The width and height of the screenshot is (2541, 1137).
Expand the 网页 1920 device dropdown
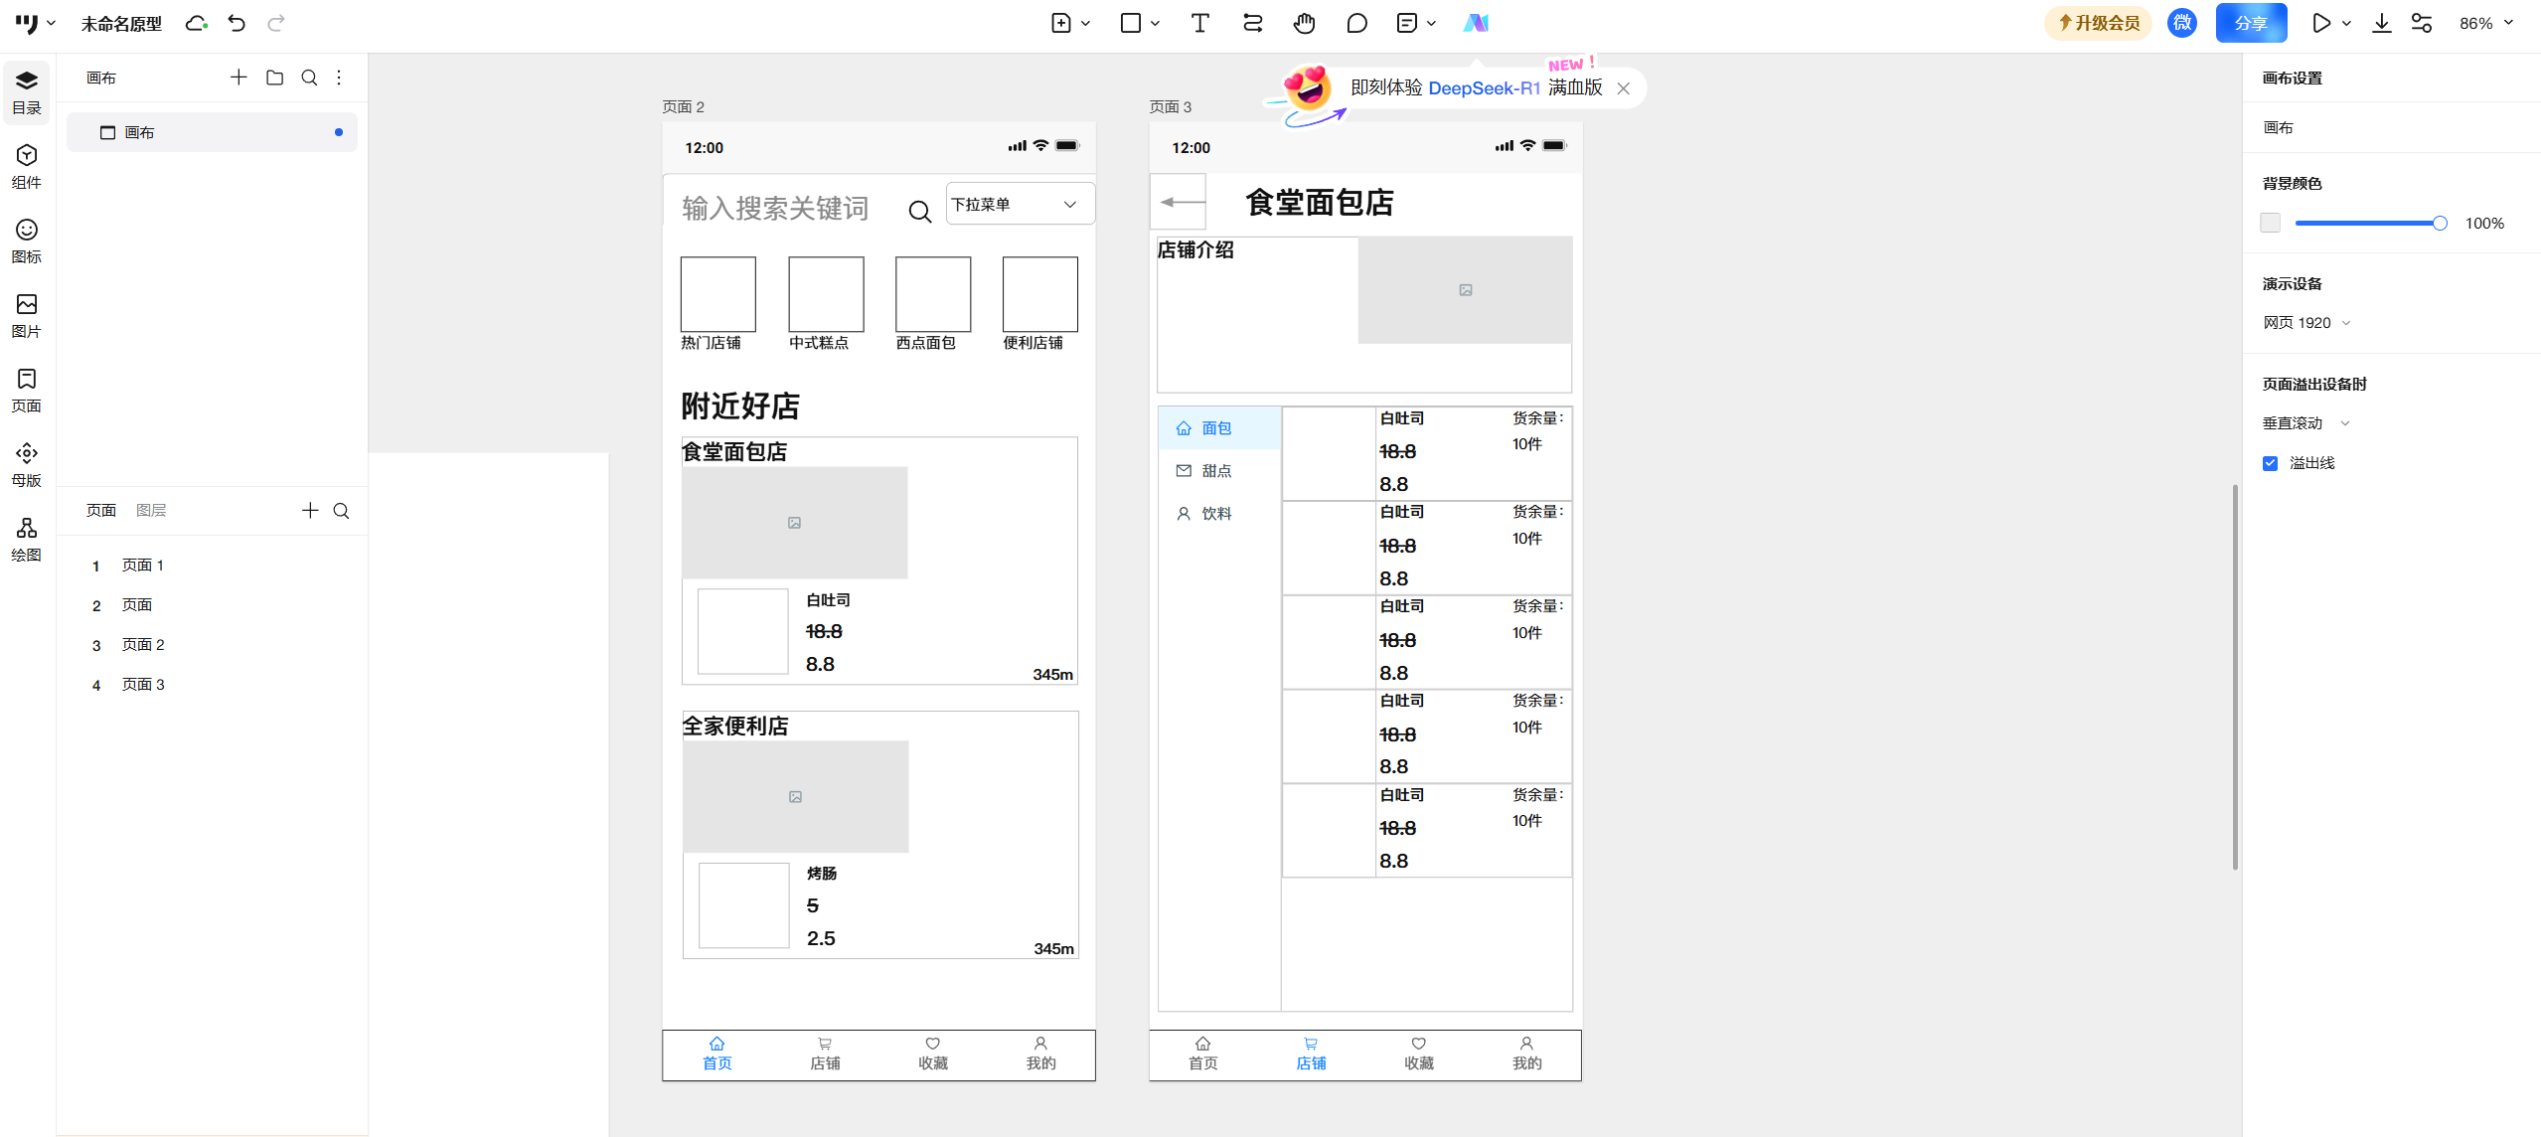click(2306, 323)
